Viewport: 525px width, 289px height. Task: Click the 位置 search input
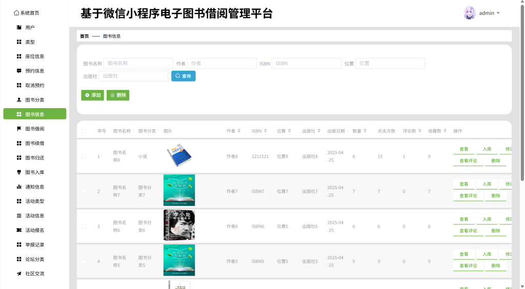pyautogui.click(x=390, y=63)
